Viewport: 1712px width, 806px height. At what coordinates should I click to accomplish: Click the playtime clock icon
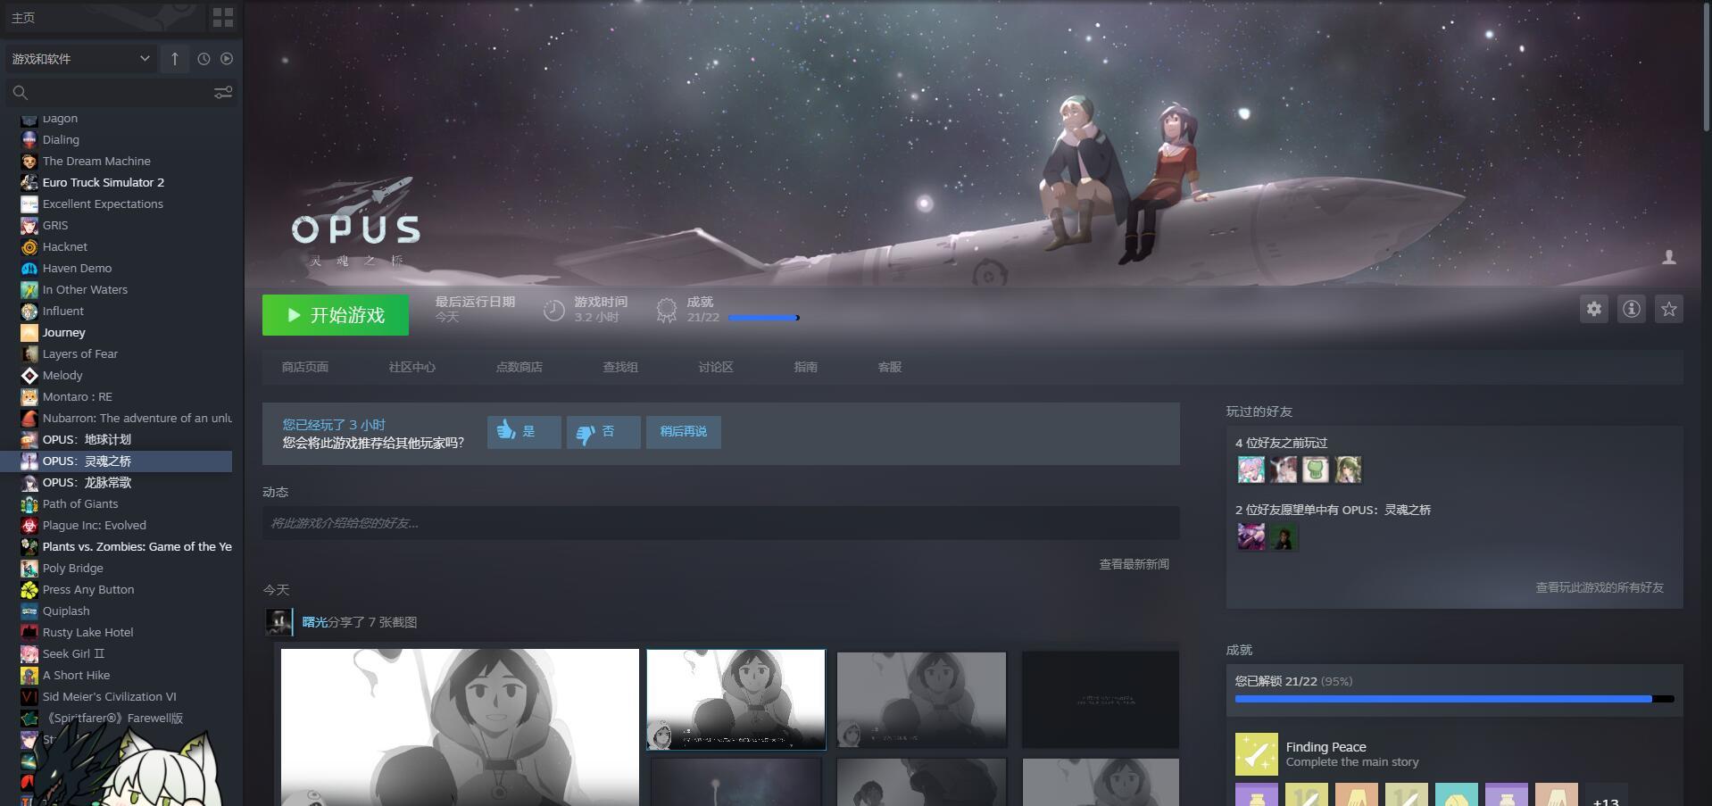(554, 311)
